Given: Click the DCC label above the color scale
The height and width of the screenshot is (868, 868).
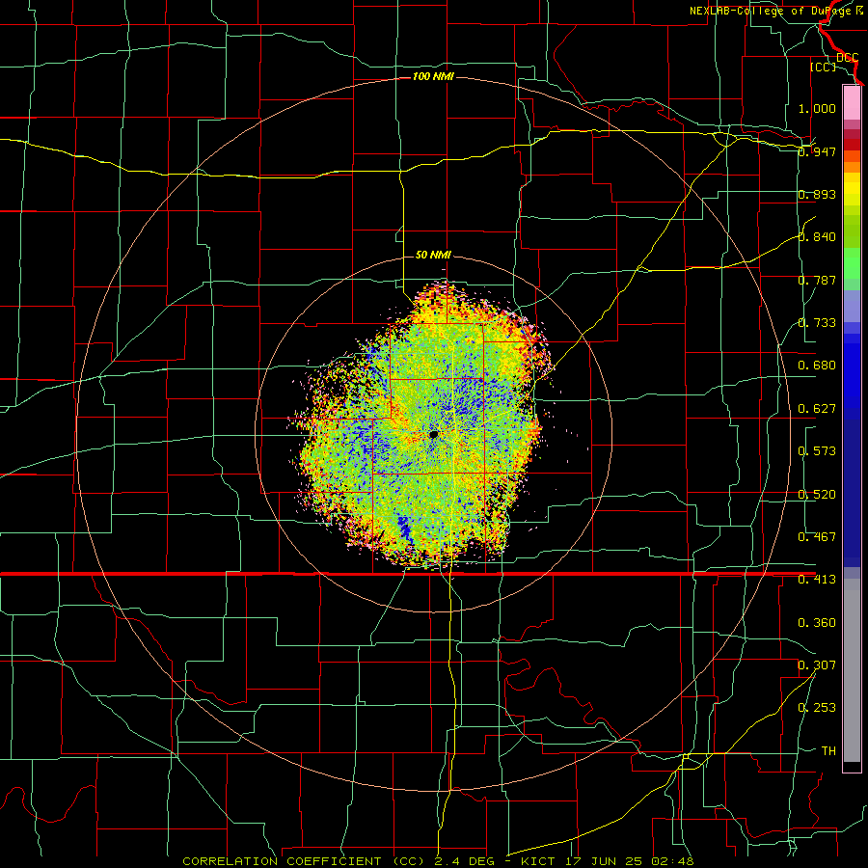Looking at the screenshot, I should pos(847,57).
